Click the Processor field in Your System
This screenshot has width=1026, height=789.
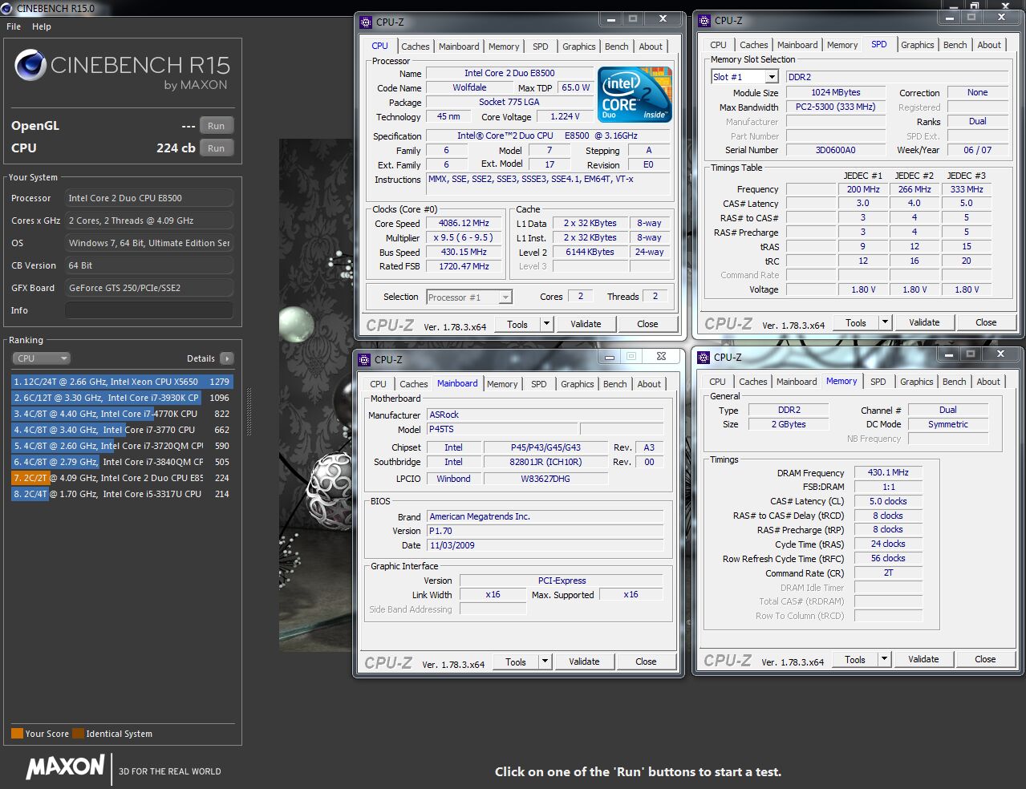tap(149, 198)
